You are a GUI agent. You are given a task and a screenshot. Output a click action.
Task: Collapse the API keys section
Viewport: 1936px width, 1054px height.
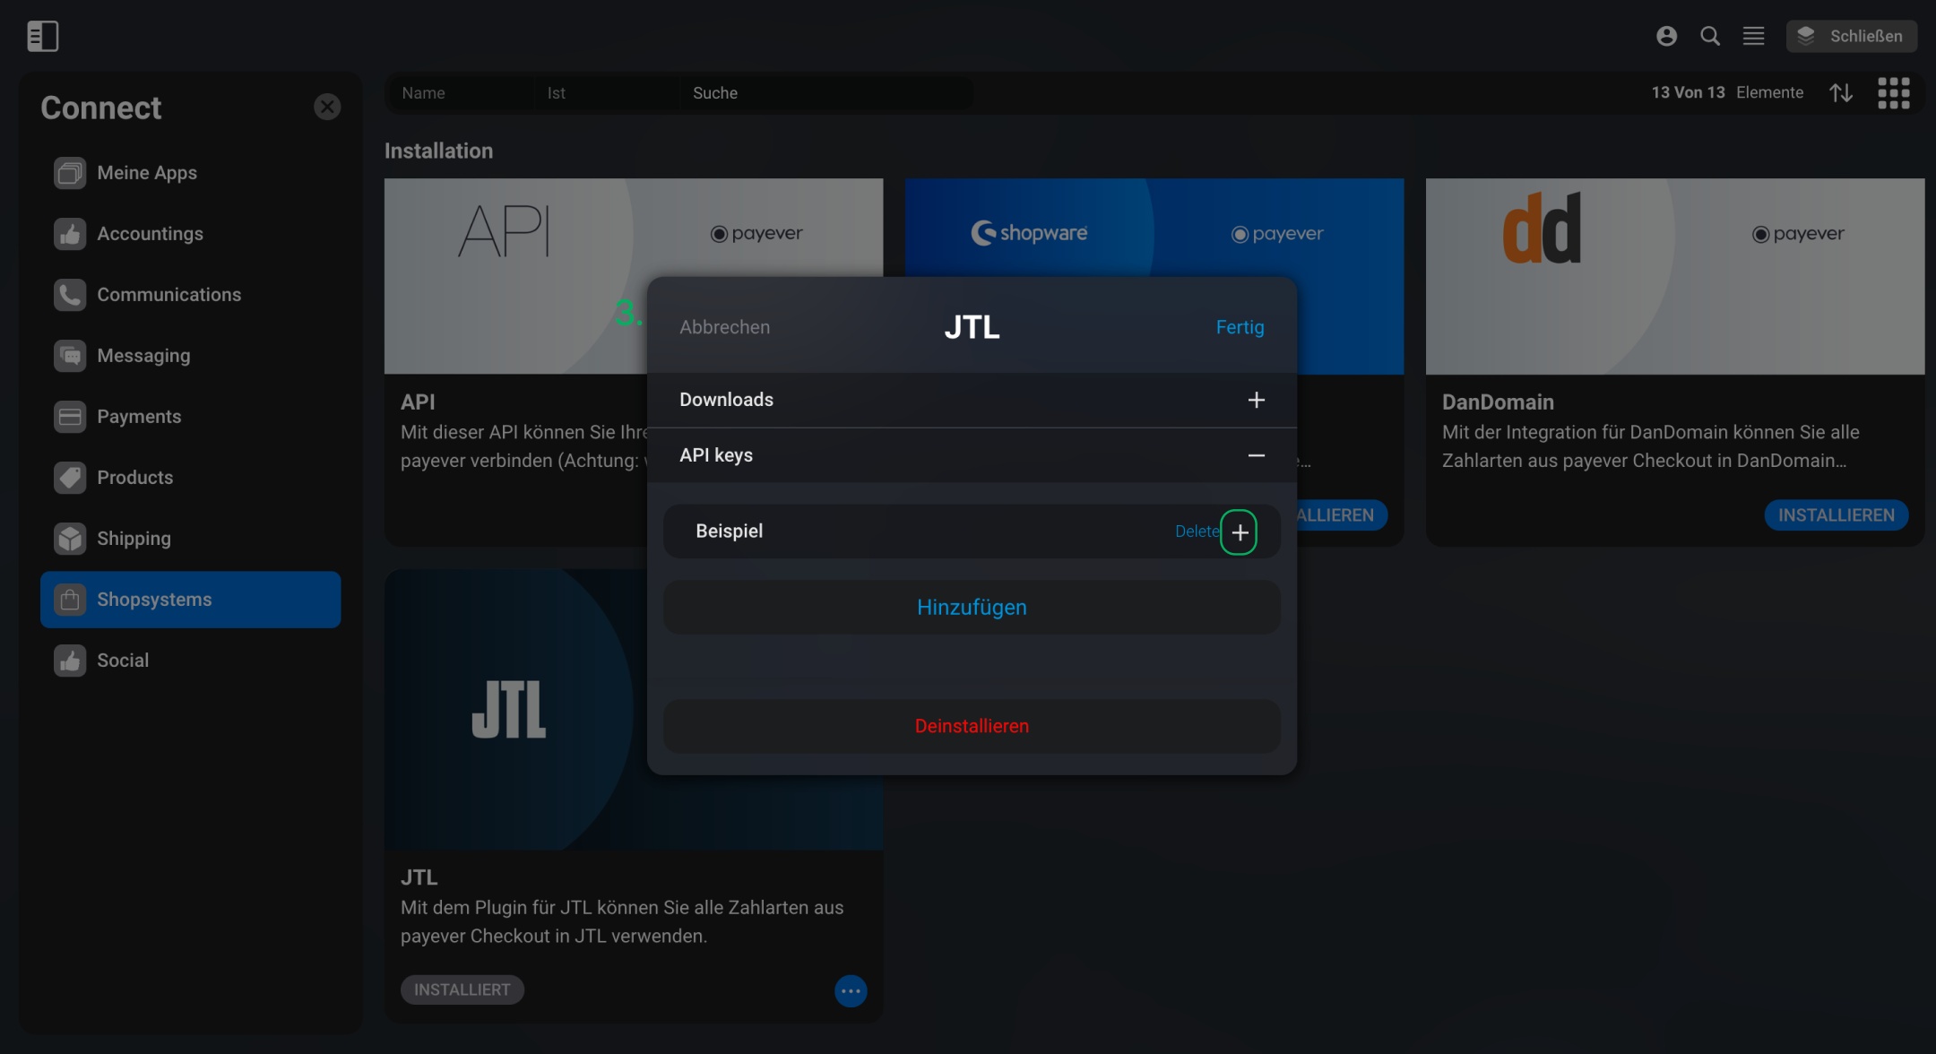[x=972, y=455]
